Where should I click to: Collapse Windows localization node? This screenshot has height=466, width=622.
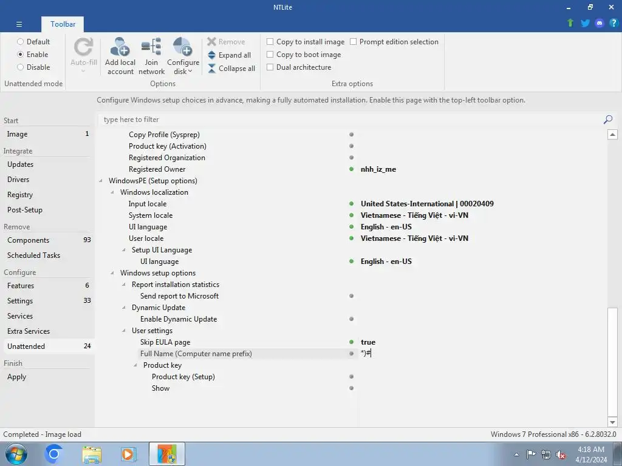pos(112,192)
